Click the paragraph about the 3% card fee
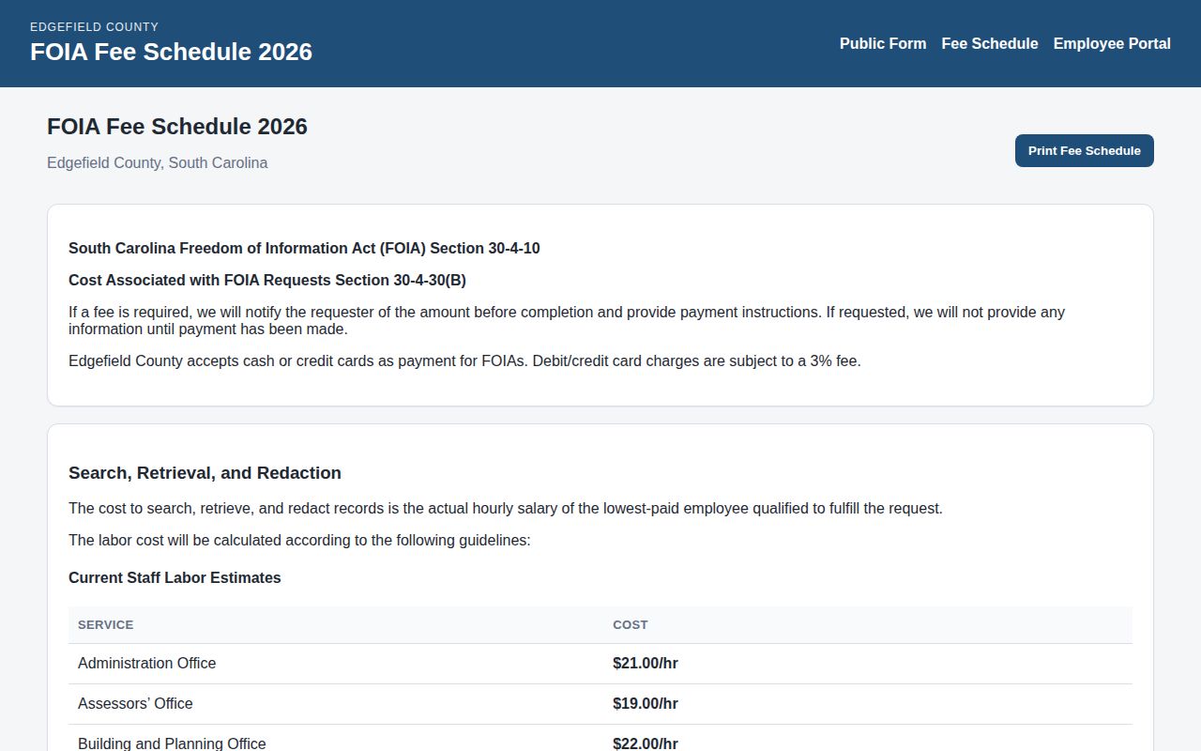1201x751 pixels. click(464, 360)
